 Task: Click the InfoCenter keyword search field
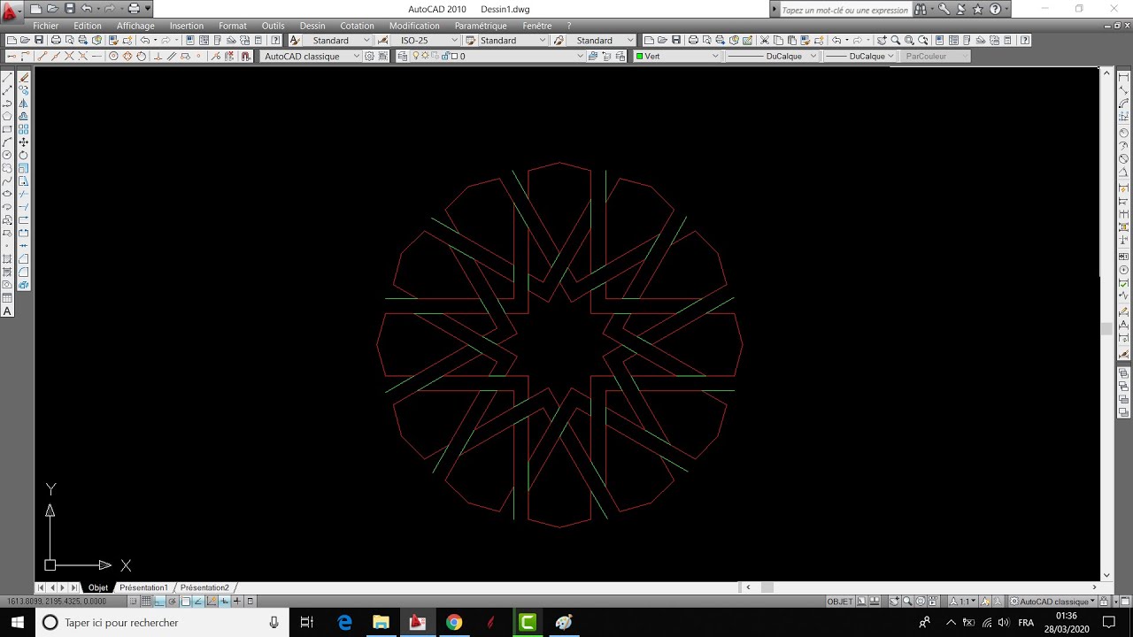pos(845,10)
